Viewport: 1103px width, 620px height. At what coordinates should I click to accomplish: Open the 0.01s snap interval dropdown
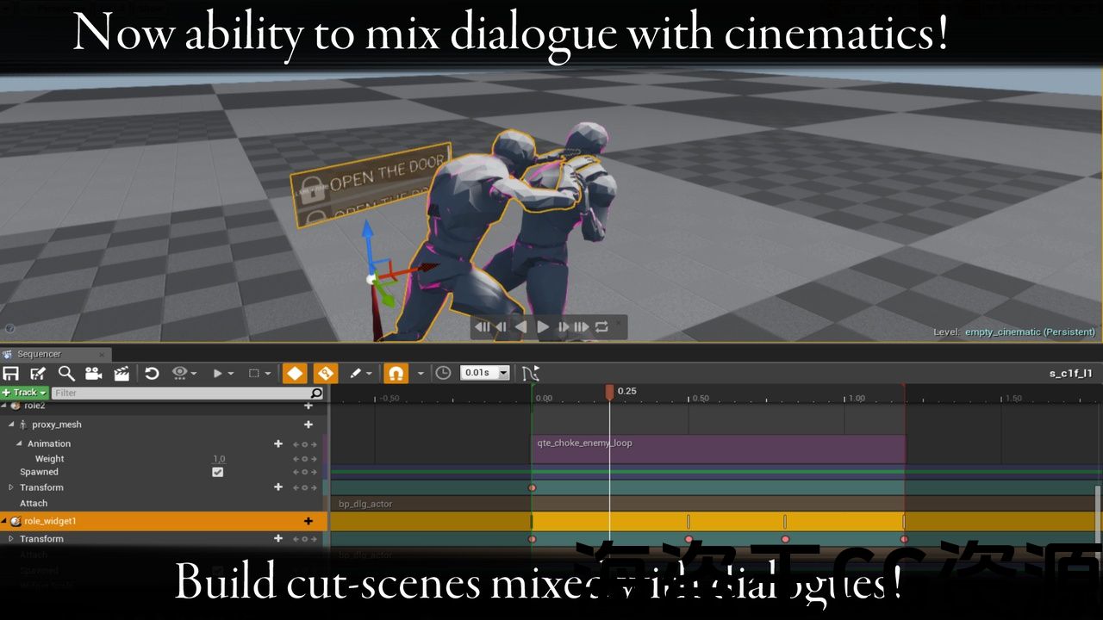pos(486,373)
